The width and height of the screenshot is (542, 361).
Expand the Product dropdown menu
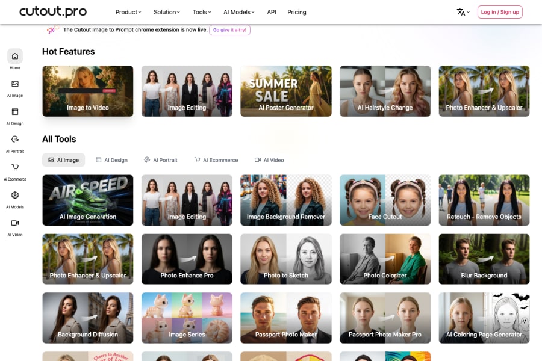[128, 11]
